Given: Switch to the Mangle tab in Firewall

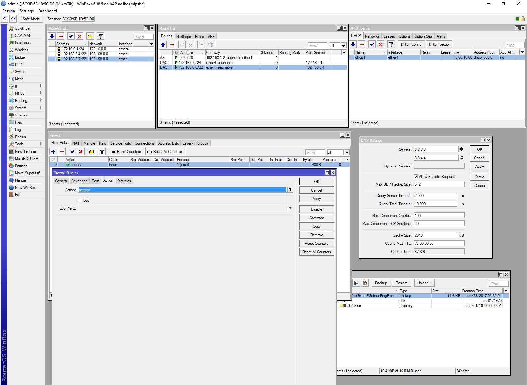Looking at the screenshot, I should [x=89, y=143].
